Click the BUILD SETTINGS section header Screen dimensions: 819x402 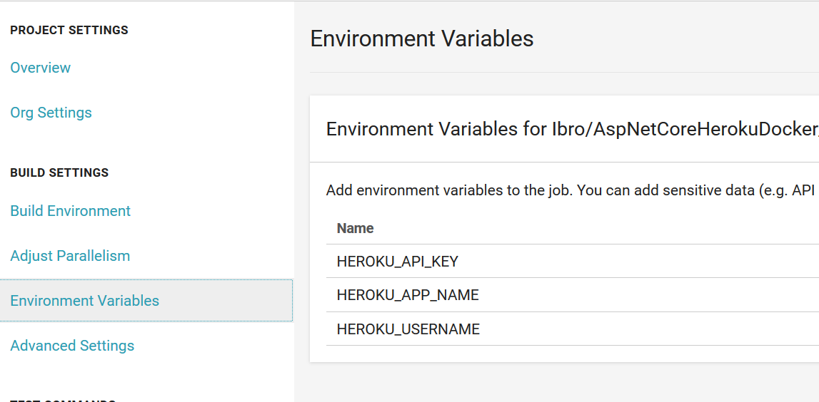[x=59, y=172]
